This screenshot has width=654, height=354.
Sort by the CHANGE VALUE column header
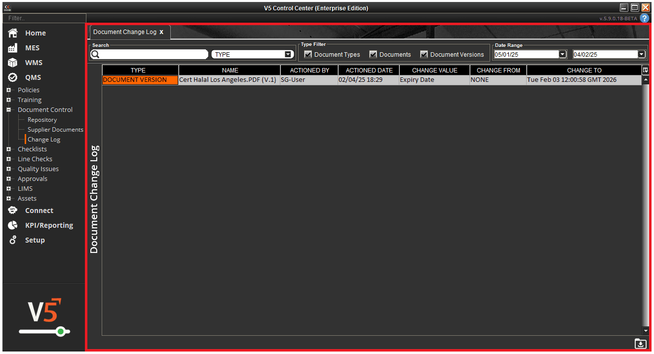click(435, 70)
